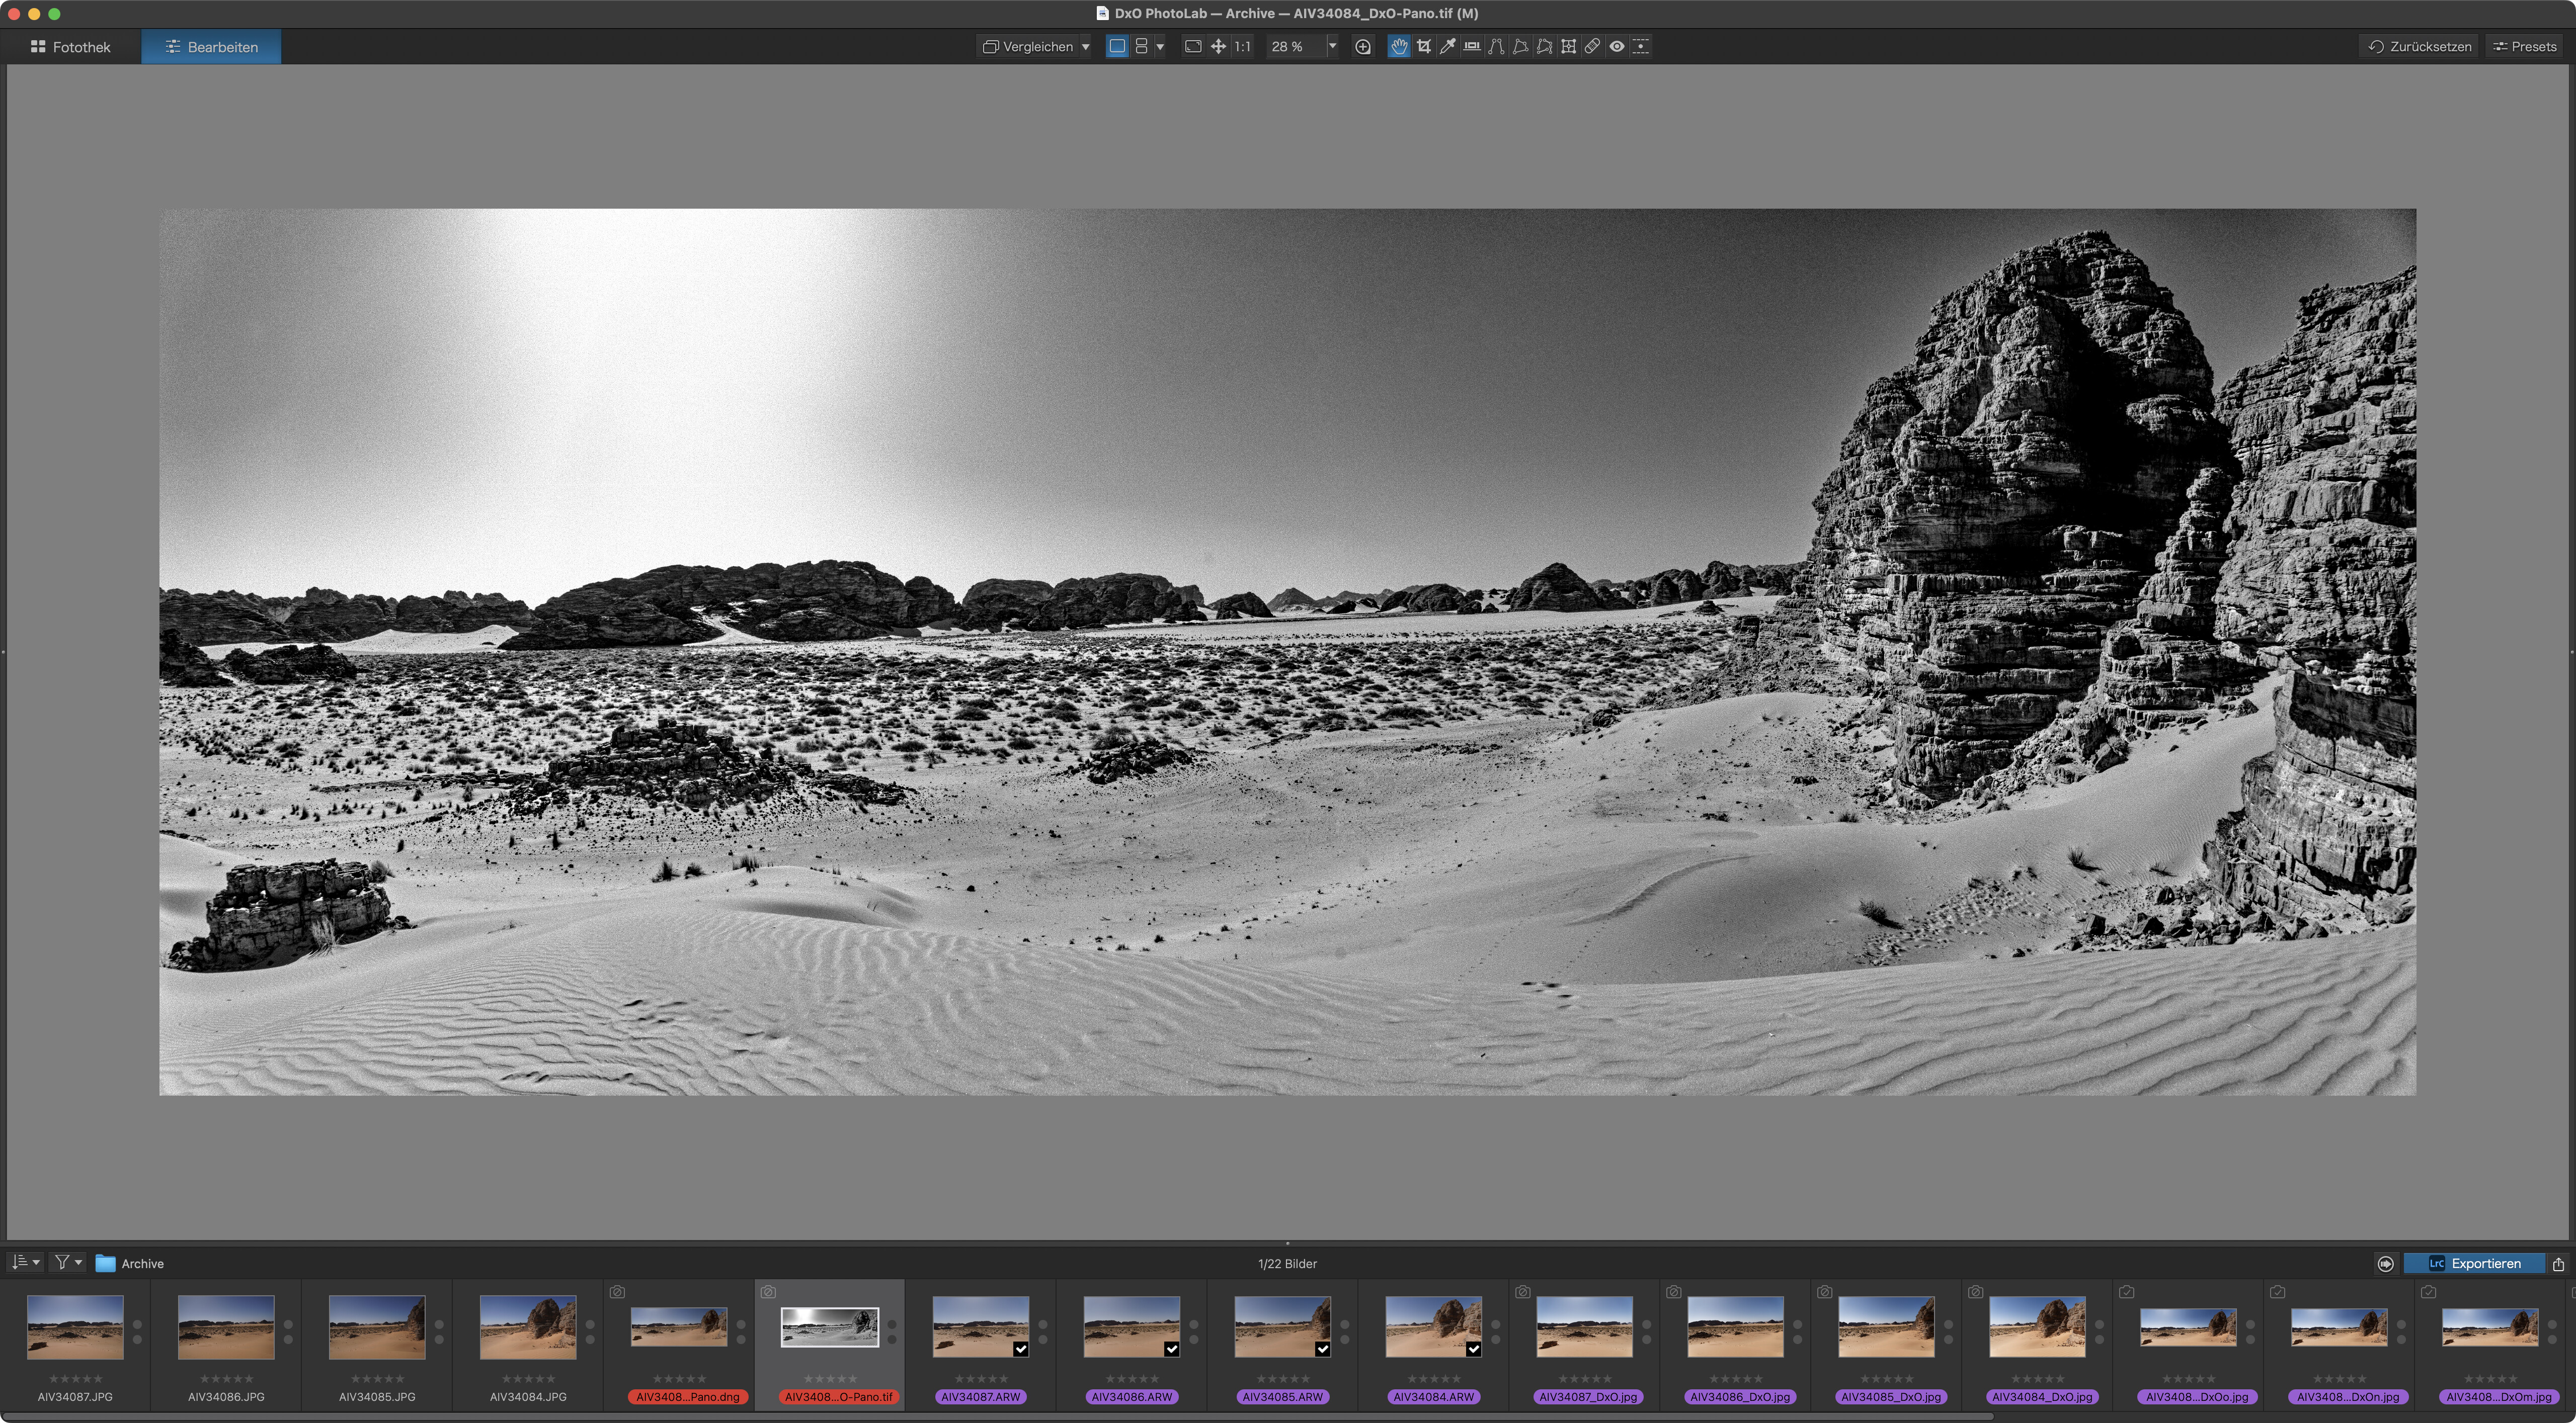Select the Force Parallels perspective tool
Image resolution: width=2576 pixels, height=1423 pixels.
coord(1496,46)
